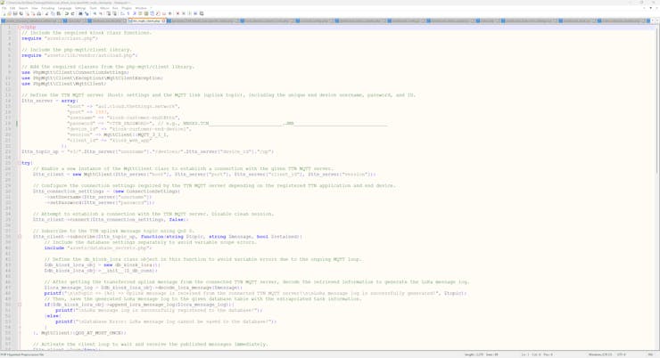The width and height of the screenshot is (660, 358).
Task: Click the Redo toolbar icon
Action: click(72, 13)
